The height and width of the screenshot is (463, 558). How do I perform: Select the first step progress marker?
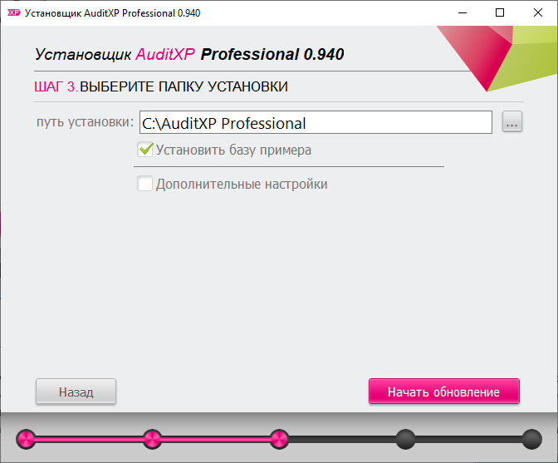click(26, 439)
